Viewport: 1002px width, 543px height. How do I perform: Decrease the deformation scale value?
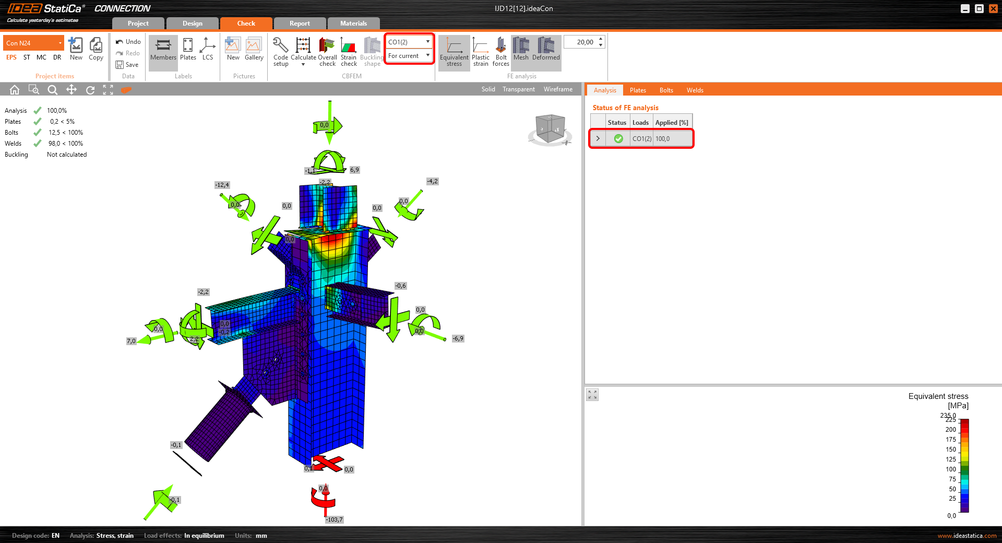(x=601, y=45)
